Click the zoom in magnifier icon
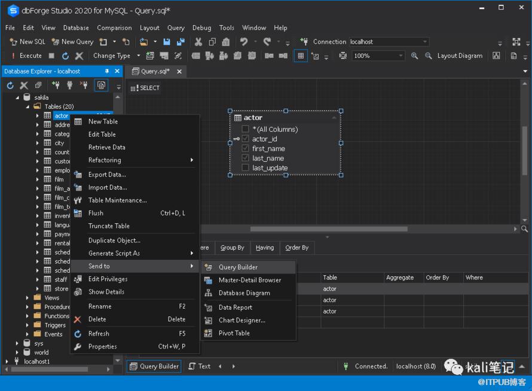 [415, 56]
